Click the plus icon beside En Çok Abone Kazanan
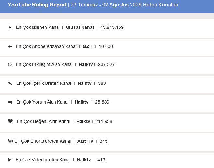This screenshot has width=214, height=168. click(10, 46)
